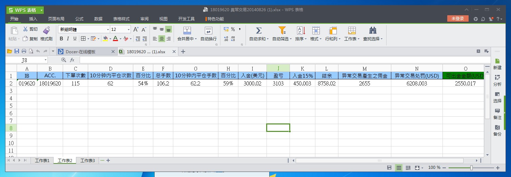
Task: Click Wrap Text (自动换行) button
Action: tap(209, 34)
